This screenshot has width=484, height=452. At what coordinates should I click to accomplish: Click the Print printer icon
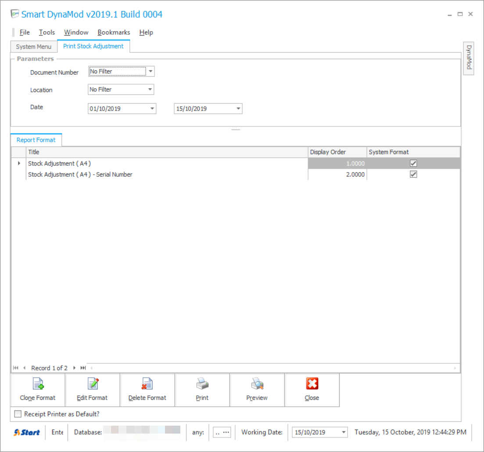(202, 384)
